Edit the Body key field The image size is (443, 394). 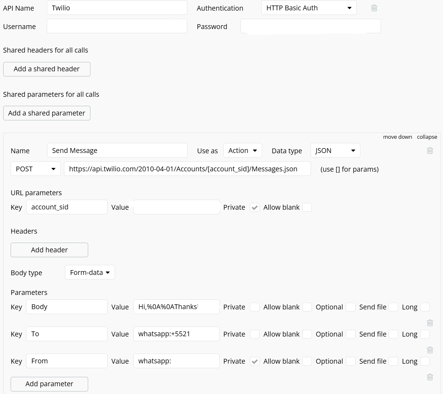click(67, 307)
